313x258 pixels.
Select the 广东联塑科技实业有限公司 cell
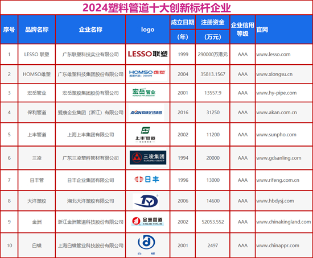point(90,55)
